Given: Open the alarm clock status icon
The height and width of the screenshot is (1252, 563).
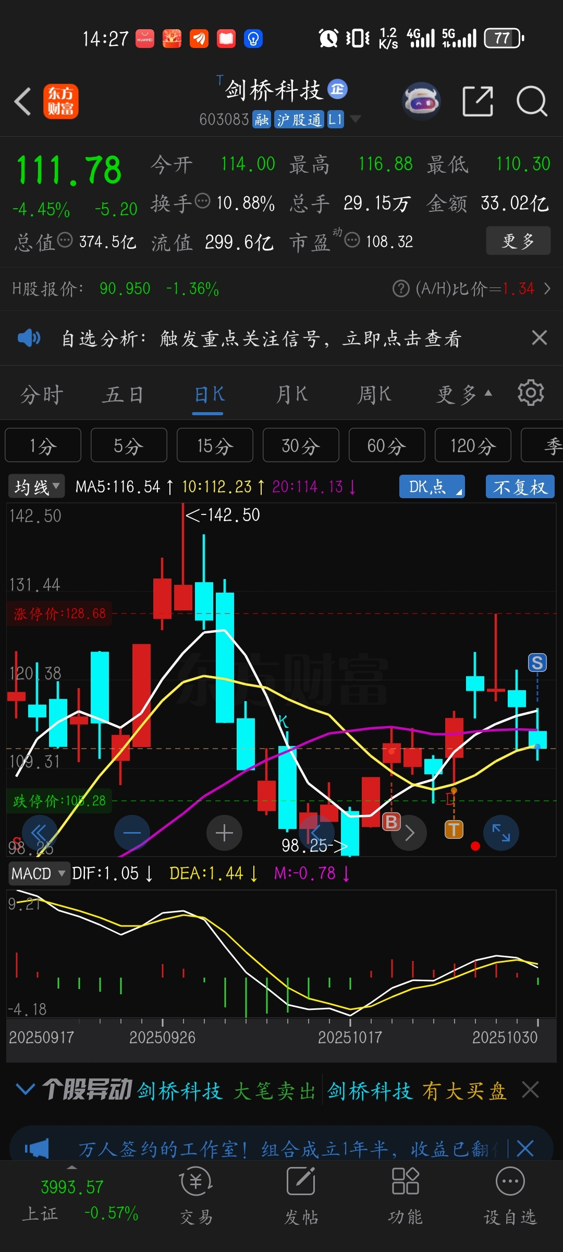Looking at the screenshot, I should click(x=328, y=38).
